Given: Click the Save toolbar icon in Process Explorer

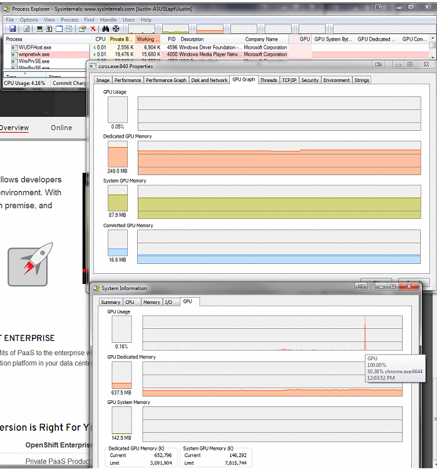Looking at the screenshot, I should tap(13, 28).
